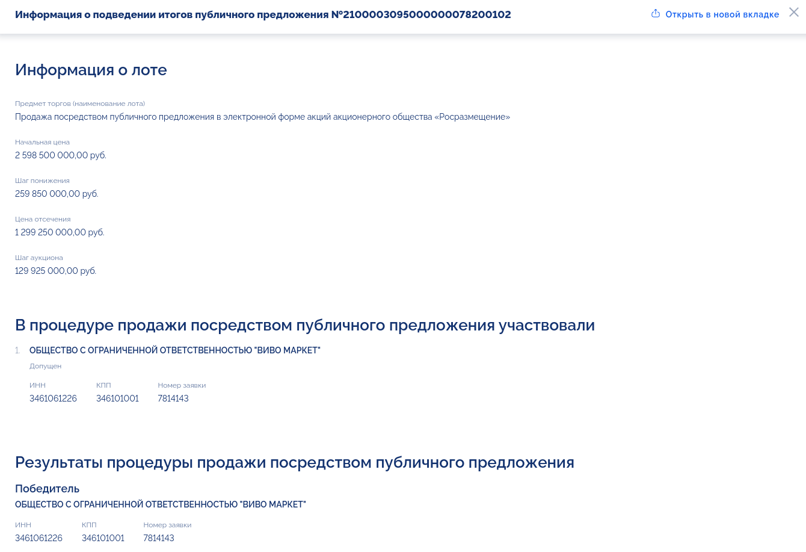This screenshot has width=806, height=552.
Task: Close the public offer results dialog
Action: pyautogui.click(x=794, y=13)
